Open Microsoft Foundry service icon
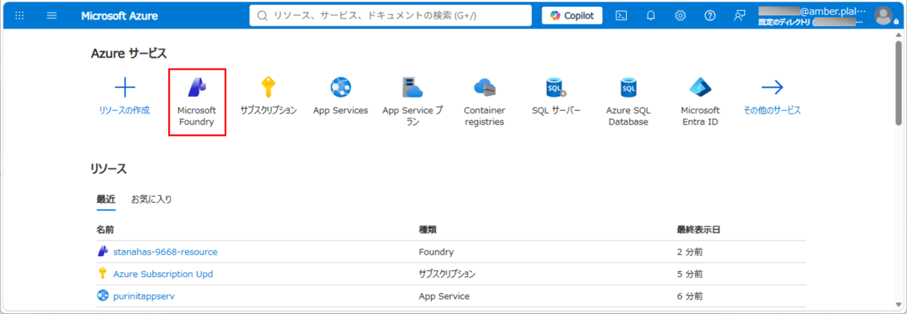907x314 pixels. pyautogui.click(x=197, y=87)
